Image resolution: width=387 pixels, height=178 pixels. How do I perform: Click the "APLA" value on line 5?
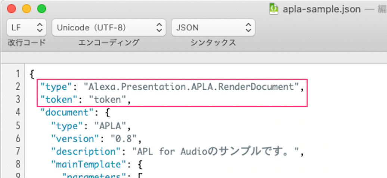tap(111, 126)
